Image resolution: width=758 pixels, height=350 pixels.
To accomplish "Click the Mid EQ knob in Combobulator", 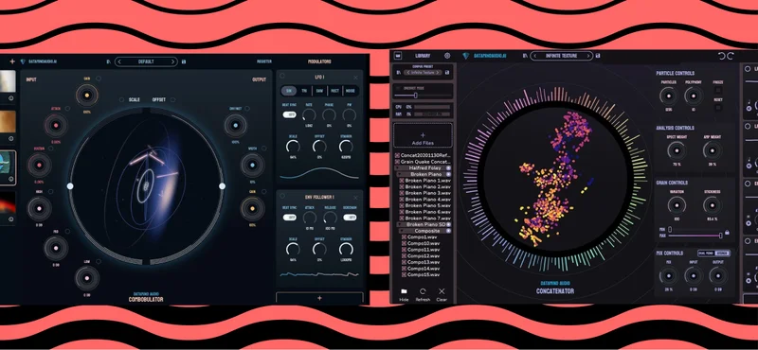I will [x=56, y=248].
